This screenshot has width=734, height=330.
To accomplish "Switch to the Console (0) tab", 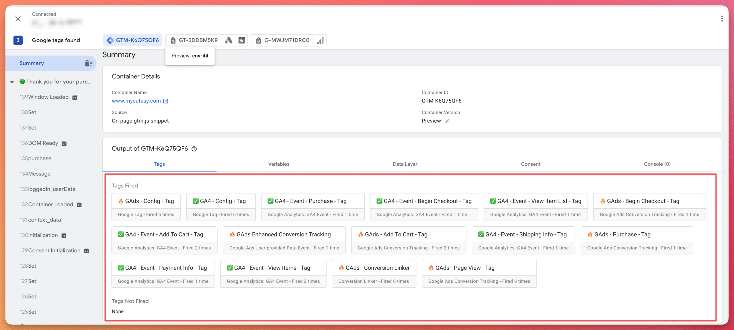I will 657,164.
